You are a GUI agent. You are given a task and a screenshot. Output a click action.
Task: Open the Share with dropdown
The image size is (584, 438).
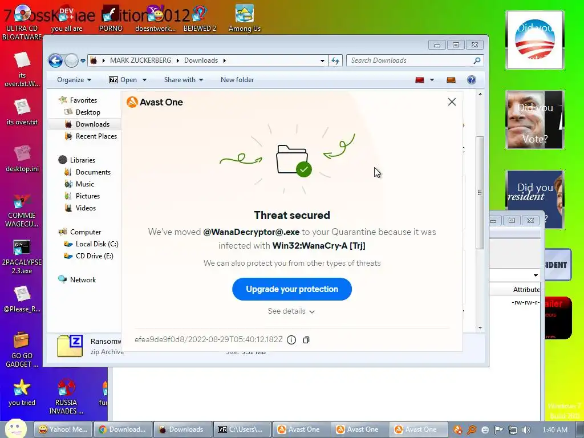click(x=184, y=80)
